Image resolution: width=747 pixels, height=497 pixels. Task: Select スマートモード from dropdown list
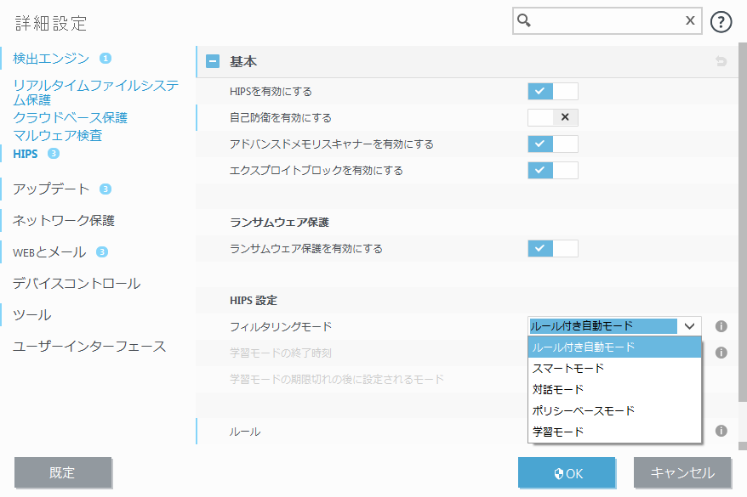[567, 369]
